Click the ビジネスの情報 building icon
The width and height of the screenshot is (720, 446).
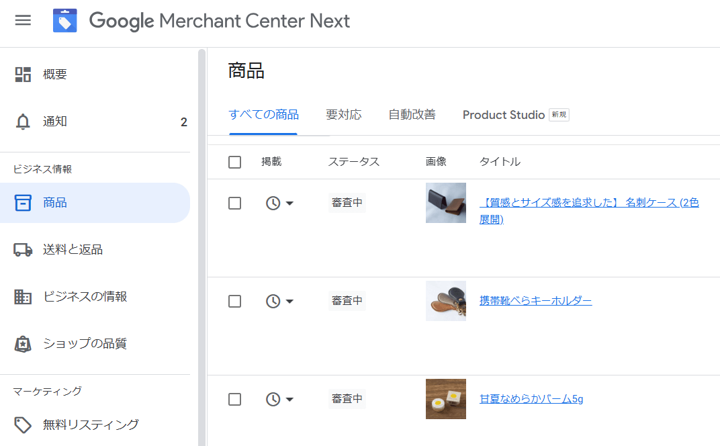pyautogui.click(x=24, y=296)
